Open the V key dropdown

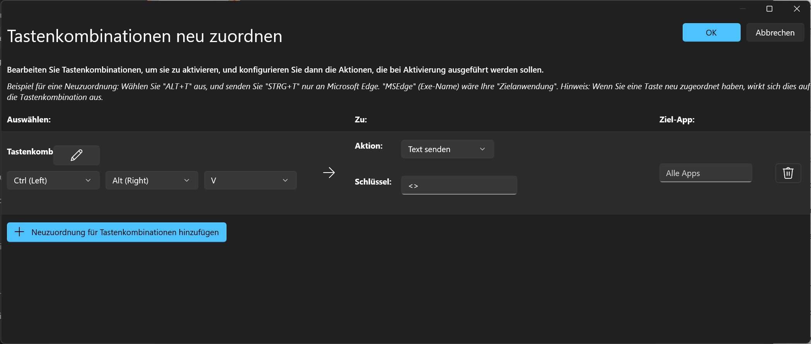(x=250, y=180)
